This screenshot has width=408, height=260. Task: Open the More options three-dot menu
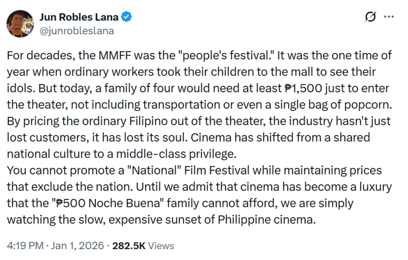pyautogui.click(x=389, y=16)
